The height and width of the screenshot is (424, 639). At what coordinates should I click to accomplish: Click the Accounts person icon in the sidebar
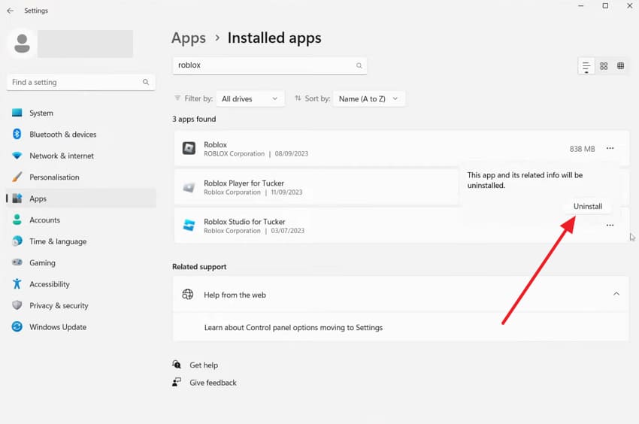pyautogui.click(x=17, y=220)
